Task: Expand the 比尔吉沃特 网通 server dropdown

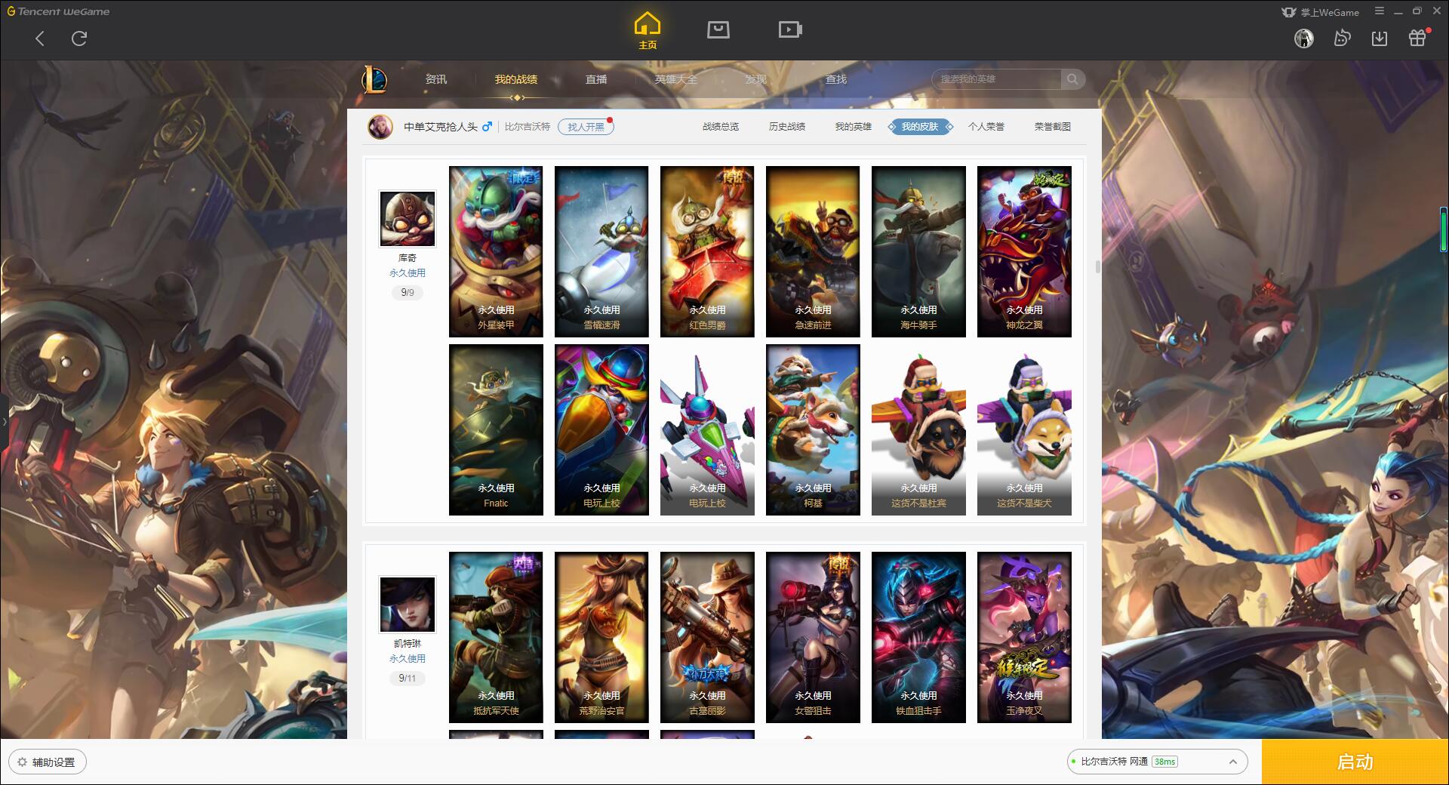Action: click(x=1157, y=762)
